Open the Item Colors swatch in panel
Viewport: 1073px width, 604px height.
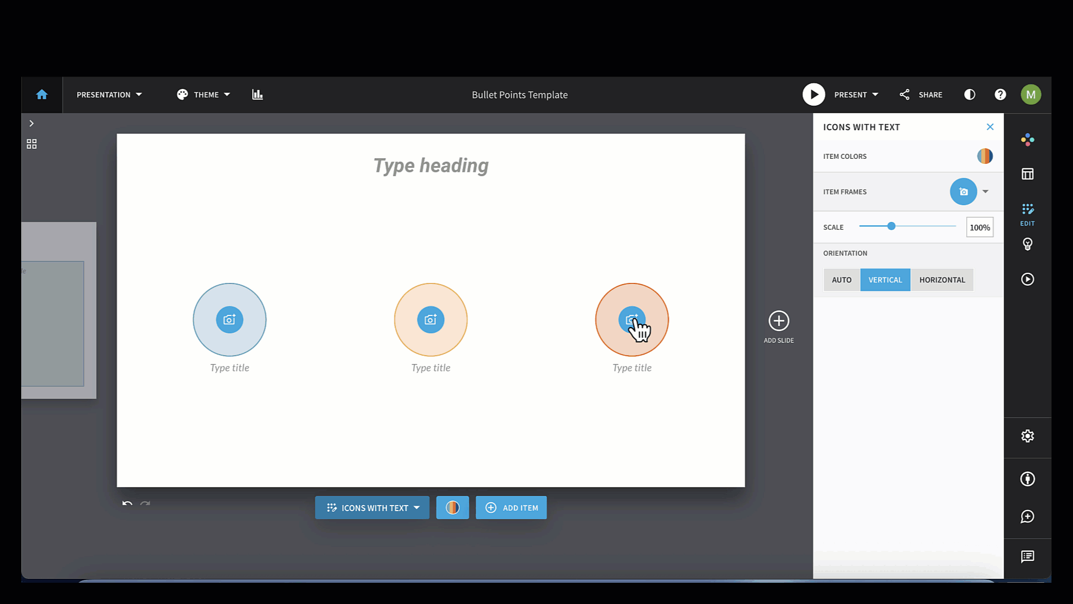[985, 156]
